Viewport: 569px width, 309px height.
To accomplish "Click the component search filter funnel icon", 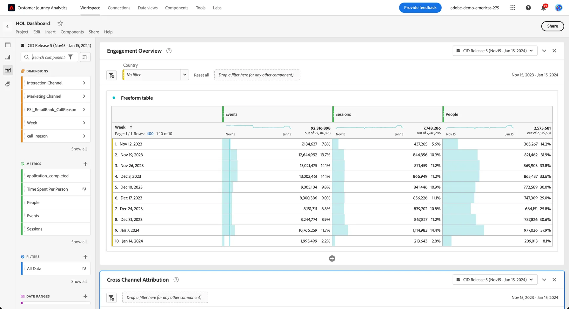I will pos(70,57).
